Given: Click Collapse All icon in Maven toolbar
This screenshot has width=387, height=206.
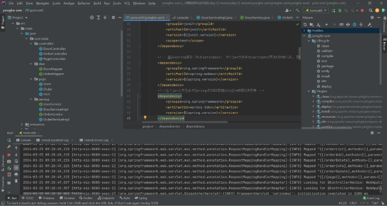Looking at the screenshot, I should pyautogui.click(x=361, y=24).
